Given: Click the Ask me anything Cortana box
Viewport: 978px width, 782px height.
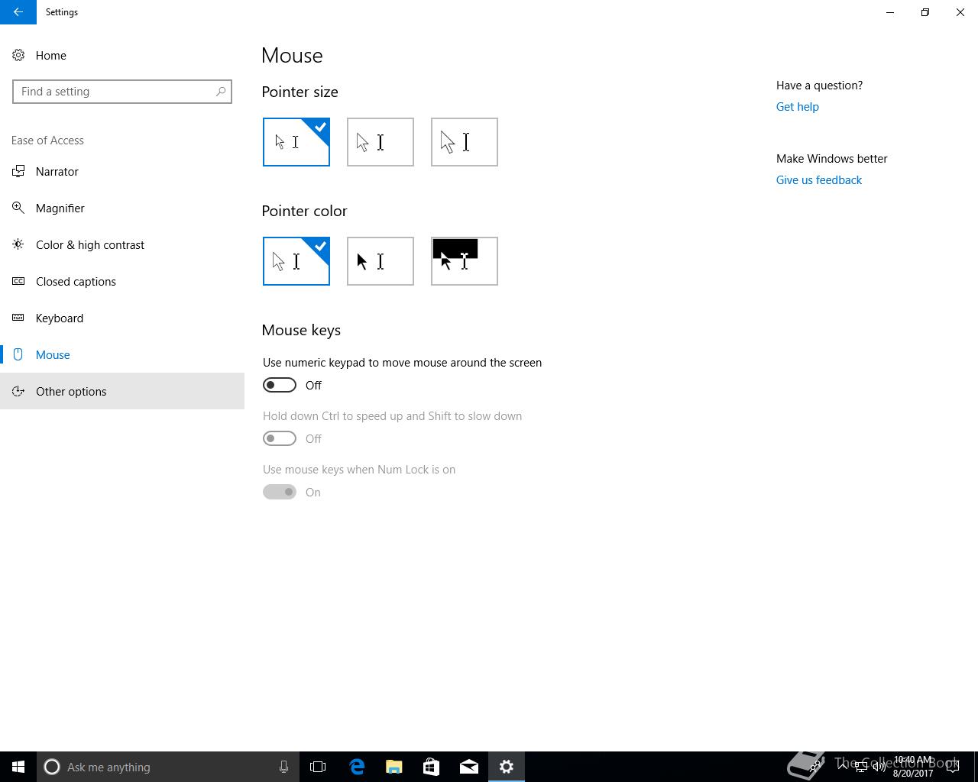Looking at the screenshot, I should coord(168,767).
